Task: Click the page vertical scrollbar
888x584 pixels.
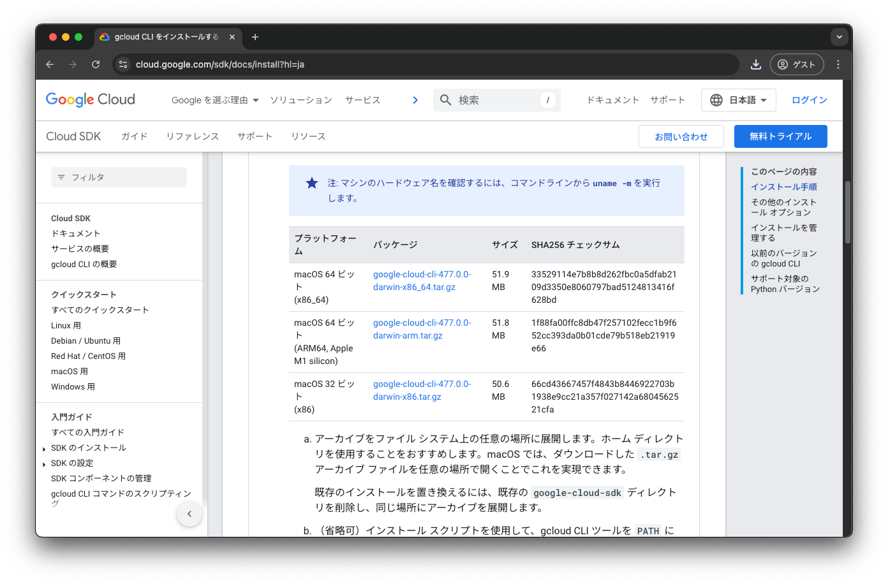Action: point(848,212)
